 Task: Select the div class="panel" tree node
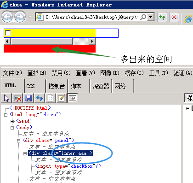48,140
